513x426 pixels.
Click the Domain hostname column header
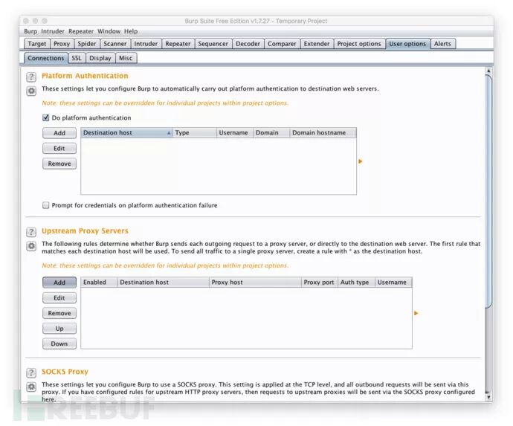[323, 132]
